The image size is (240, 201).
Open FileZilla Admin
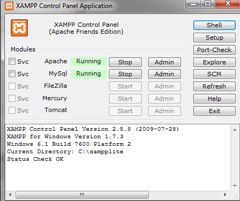click(x=164, y=86)
